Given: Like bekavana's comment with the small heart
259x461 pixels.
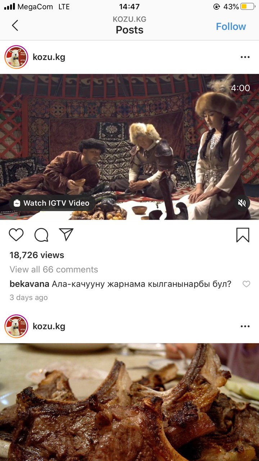Looking at the screenshot, I should pyautogui.click(x=246, y=284).
